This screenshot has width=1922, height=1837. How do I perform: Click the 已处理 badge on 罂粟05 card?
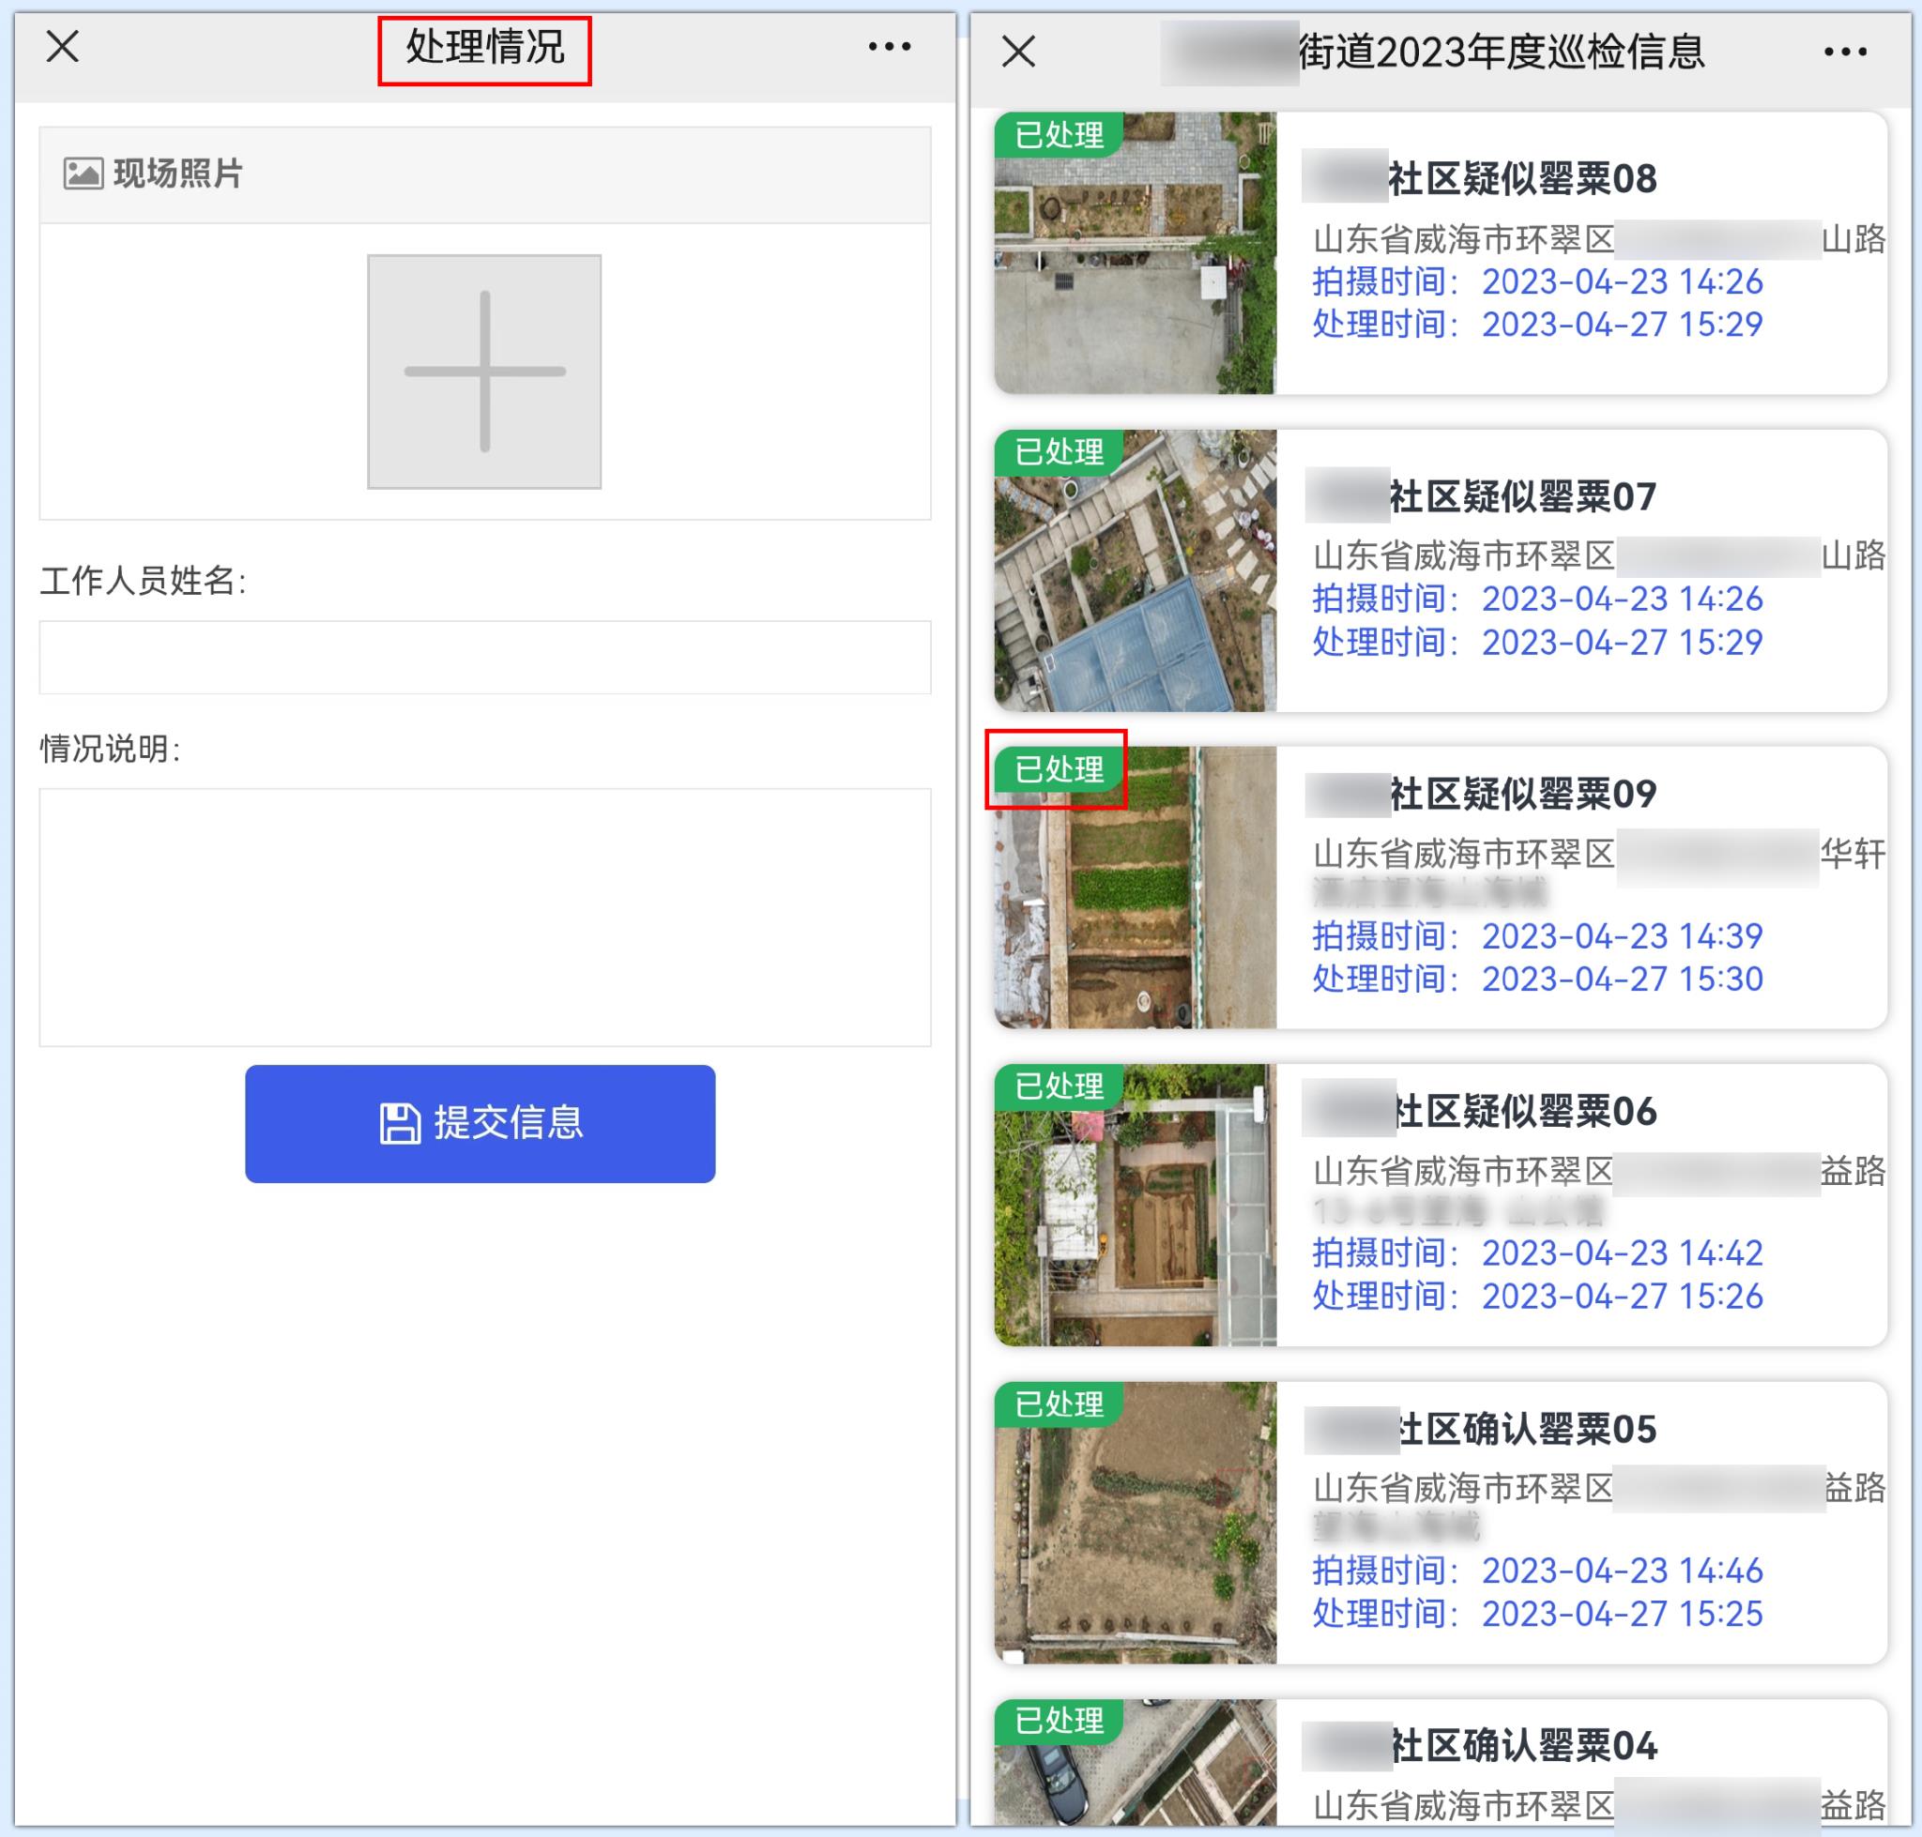pyautogui.click(x=1059, y=1404)
